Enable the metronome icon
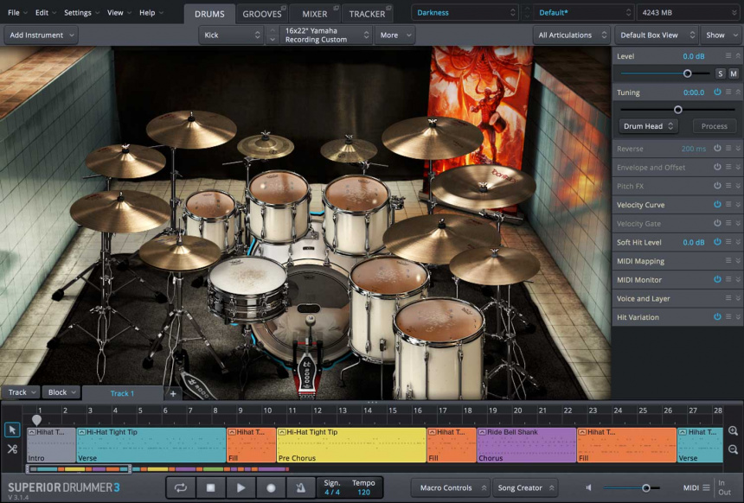This screenshot has width=744, height=503. 300,487
